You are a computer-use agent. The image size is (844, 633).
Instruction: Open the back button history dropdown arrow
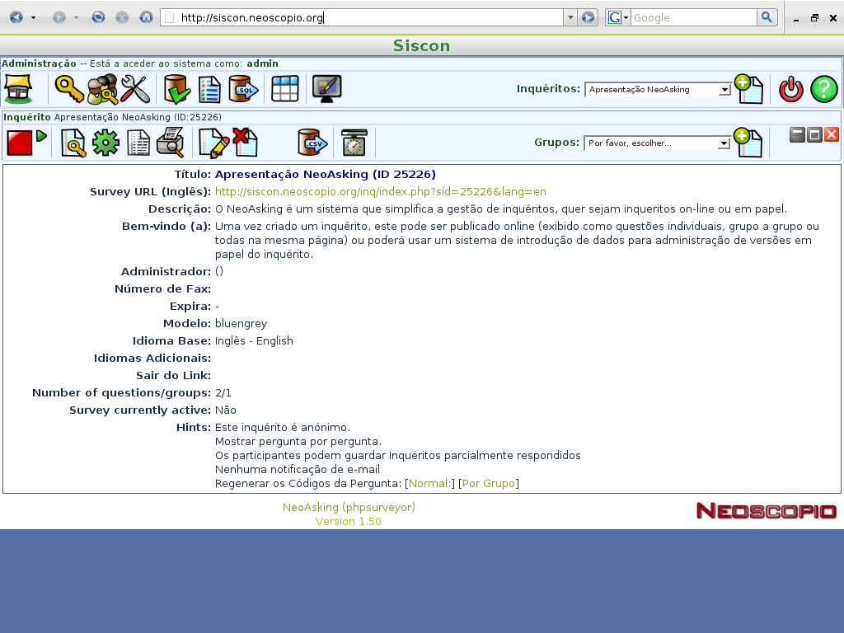pos(33,18)
